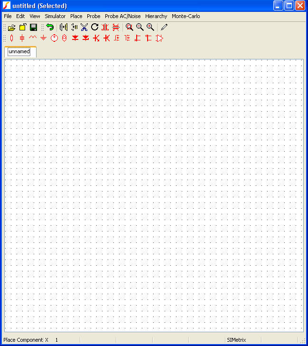Screen dimensions: 308x346
Task: Place a PNP transistor
Action: pyautogui.click(x=107, y=38)
